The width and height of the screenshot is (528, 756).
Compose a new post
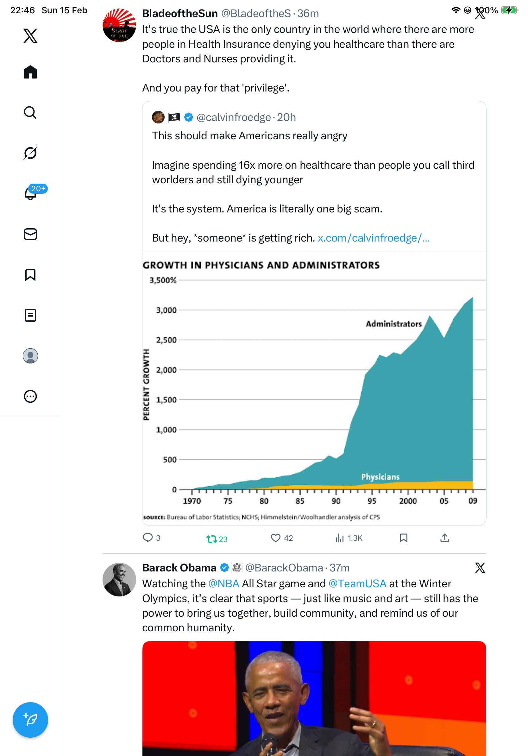[30, 720]
